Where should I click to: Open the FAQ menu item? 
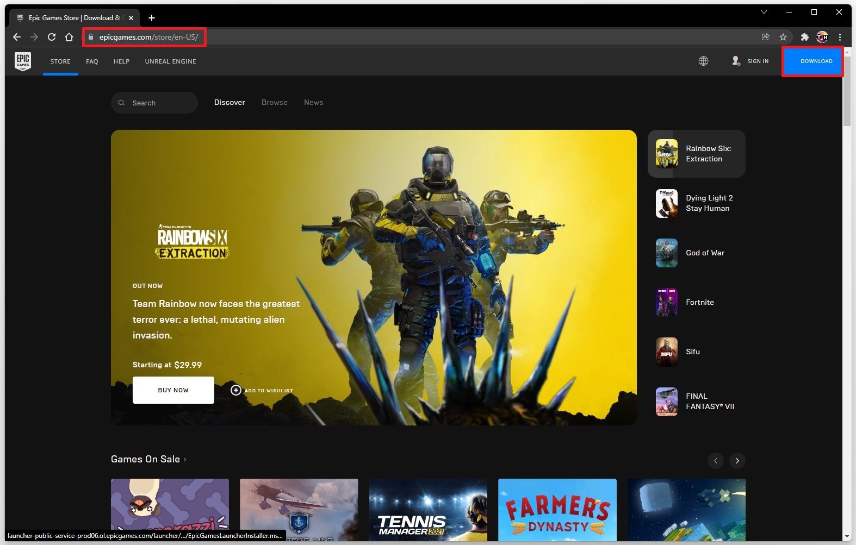pos(92,61)
